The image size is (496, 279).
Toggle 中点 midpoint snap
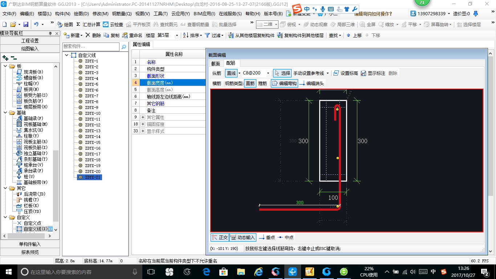click(x=285, y=237)
